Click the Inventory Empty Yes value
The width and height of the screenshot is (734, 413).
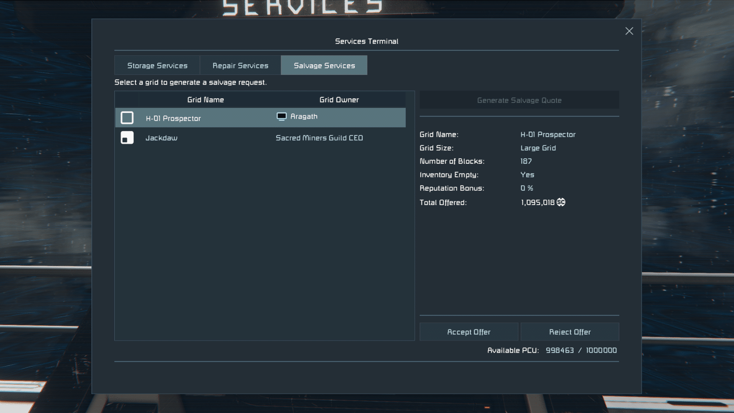tap(527, 174)
